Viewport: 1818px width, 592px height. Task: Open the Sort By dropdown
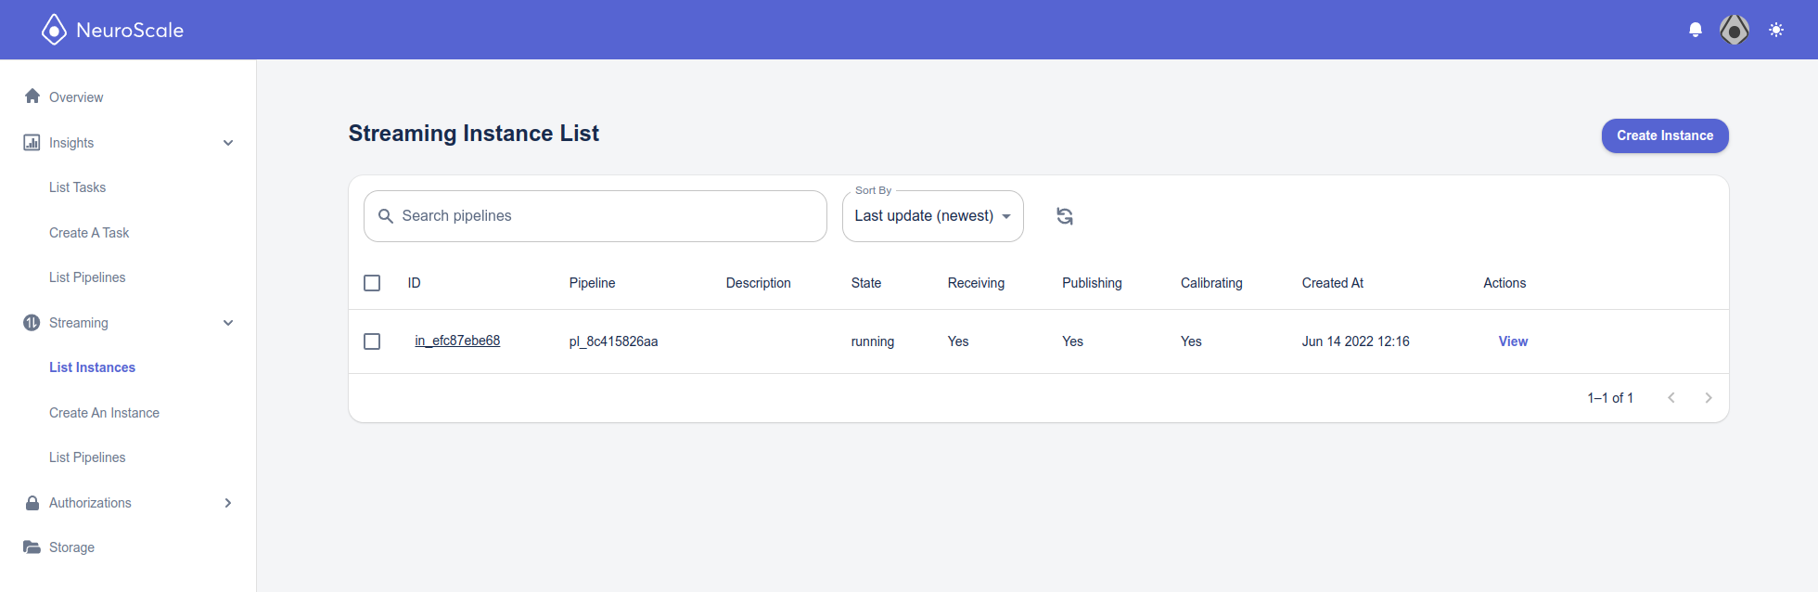932,216
